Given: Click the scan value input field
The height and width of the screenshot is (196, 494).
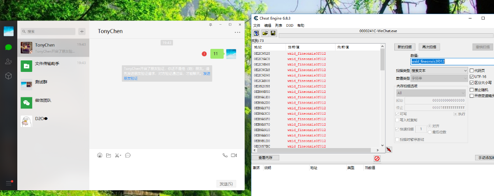Looking at the screenshot, I should 452,61.
